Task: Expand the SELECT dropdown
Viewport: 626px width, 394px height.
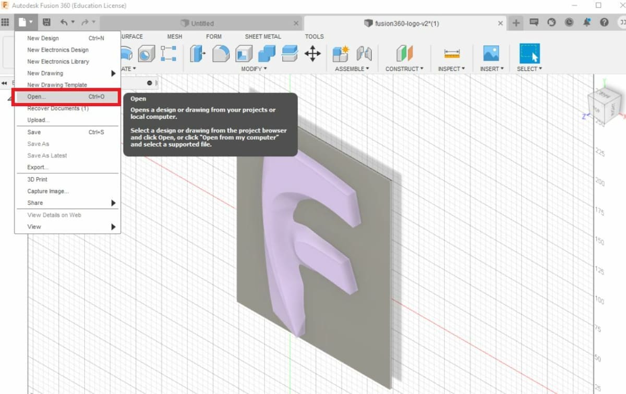Action: [x=529, y=69]
